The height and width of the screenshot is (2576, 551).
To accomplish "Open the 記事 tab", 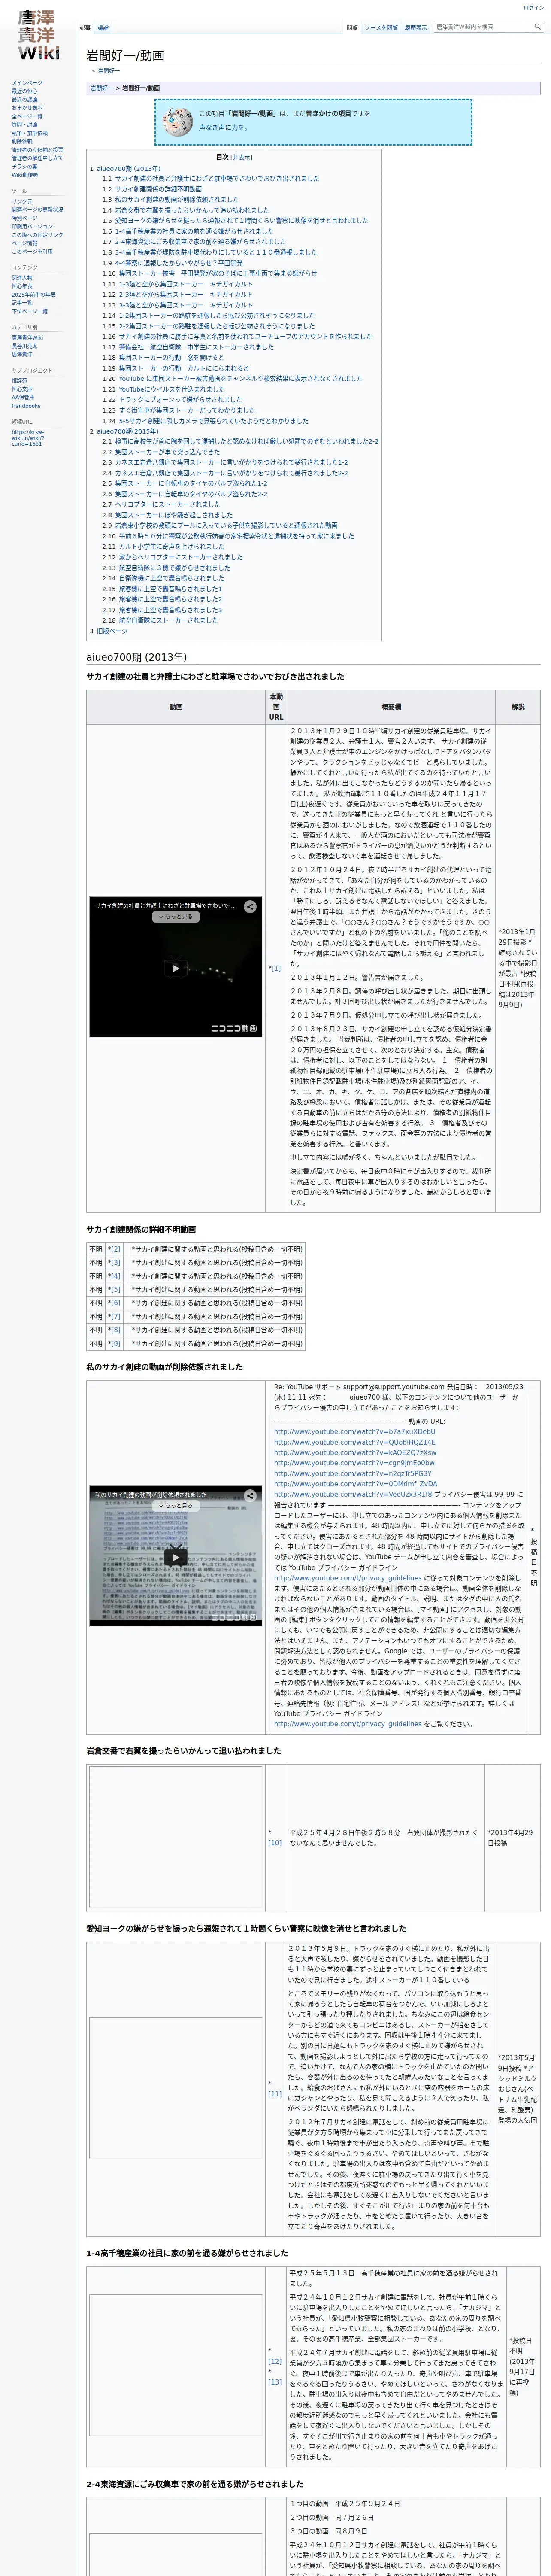I will 85,28.
